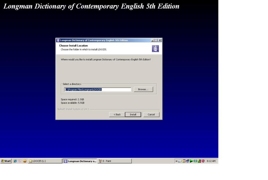
Task: Click the installer icon in dialog title bar
Action: coord(58,40)
